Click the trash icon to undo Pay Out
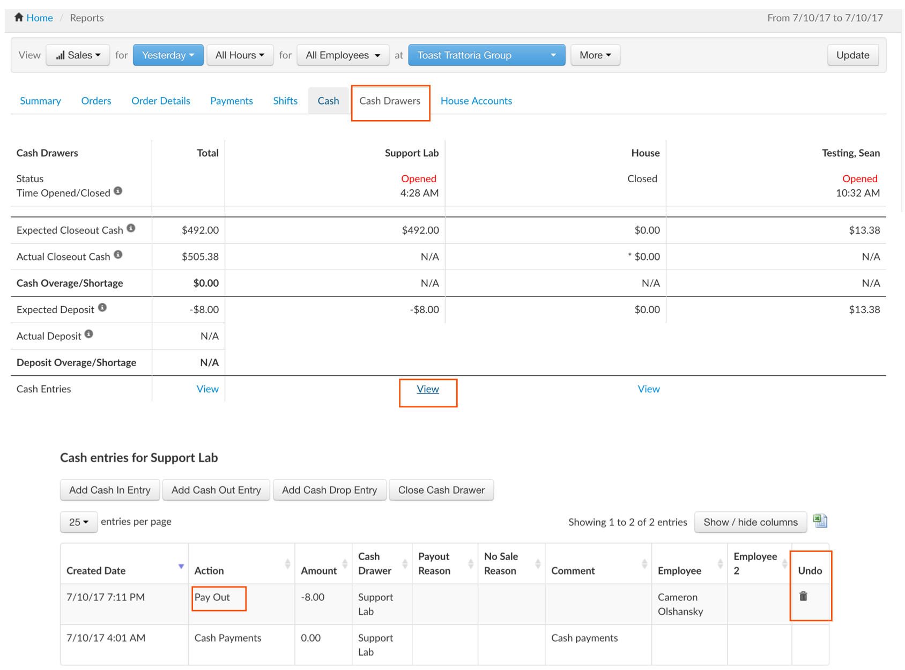The width and height of the screenshot is (905, 670). 803,596
